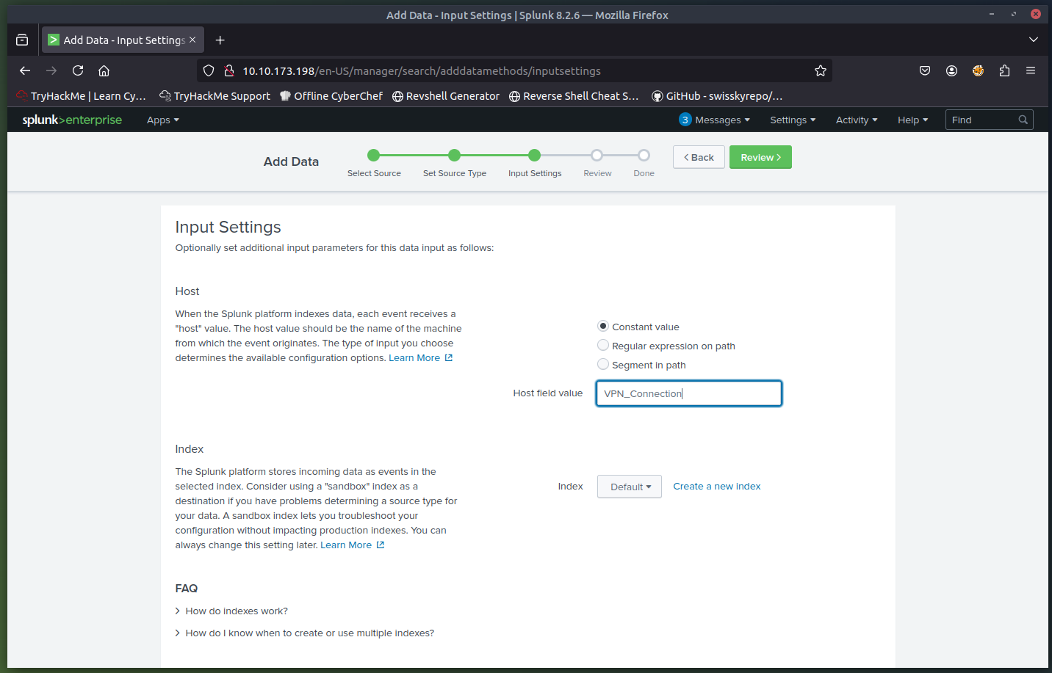
Task: Click the Done step circle
Action: click(644, 155)
